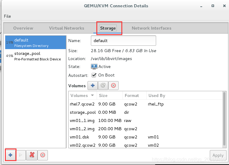The image size is (229, 165).
Task: Start the selected storage pool
Action: [21, 155]
